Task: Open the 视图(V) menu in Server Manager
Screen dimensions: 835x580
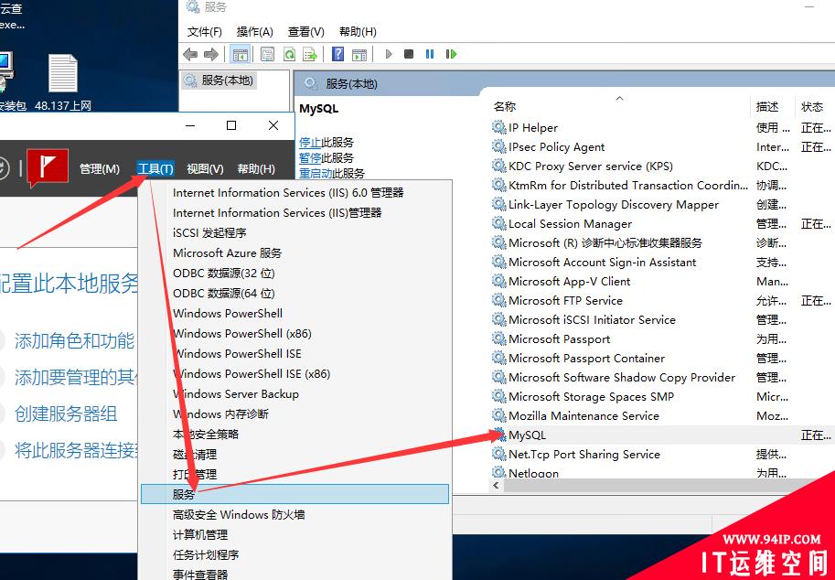Action: (x=205, y=169)
